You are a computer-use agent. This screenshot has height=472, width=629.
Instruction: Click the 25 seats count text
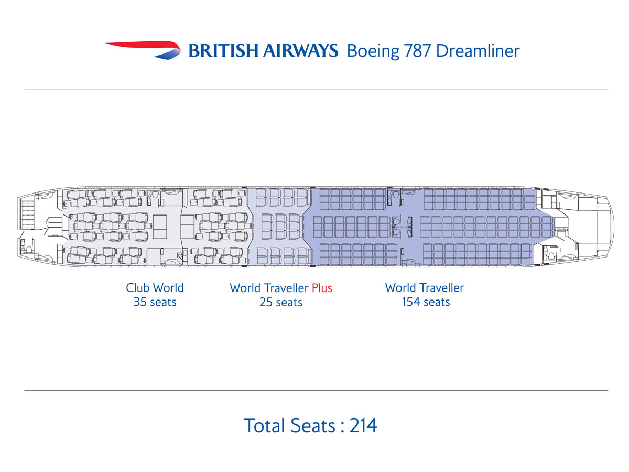[x=280, y=302]
